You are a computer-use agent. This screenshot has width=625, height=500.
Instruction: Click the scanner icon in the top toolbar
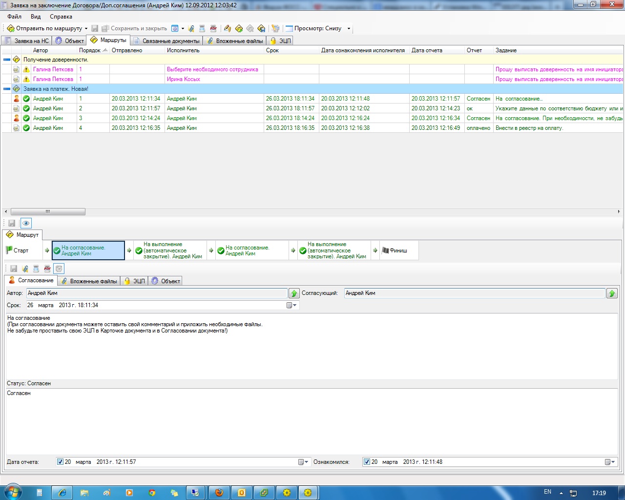[x=202, y=28]
